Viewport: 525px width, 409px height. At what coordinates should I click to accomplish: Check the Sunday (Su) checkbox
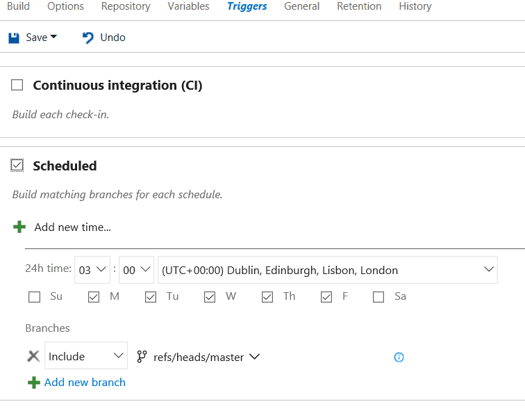(34, 297)
